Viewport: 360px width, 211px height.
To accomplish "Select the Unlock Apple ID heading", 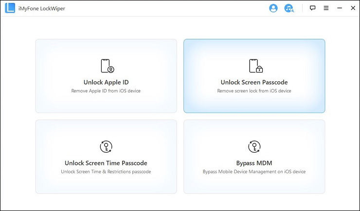I will click(106, 82).
